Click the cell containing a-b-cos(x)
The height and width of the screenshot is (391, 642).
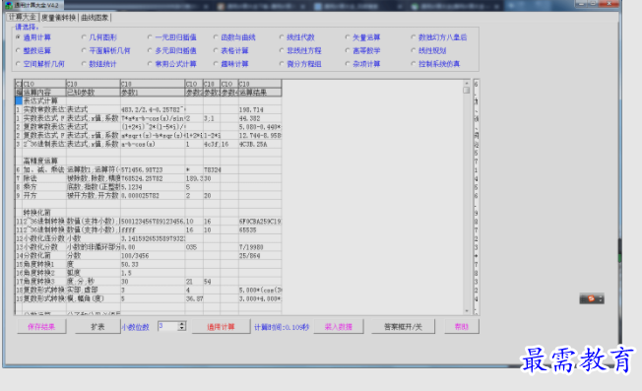[153, 144]
